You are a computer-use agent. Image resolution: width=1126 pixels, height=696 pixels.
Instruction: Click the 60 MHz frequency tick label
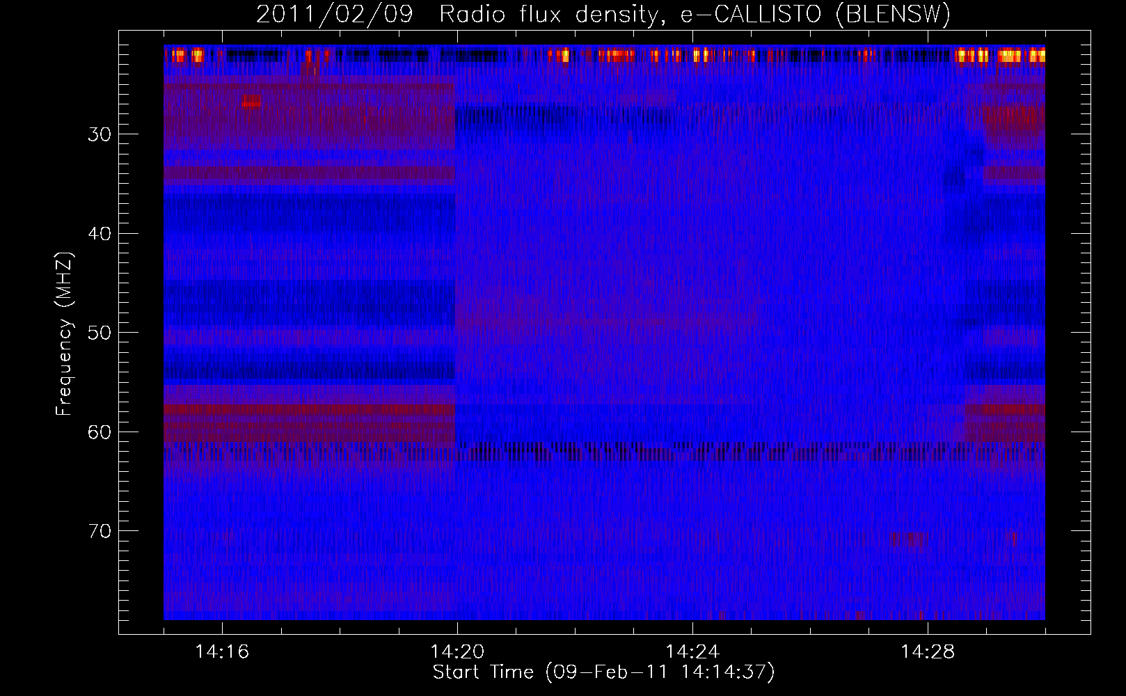pos(100,432)
